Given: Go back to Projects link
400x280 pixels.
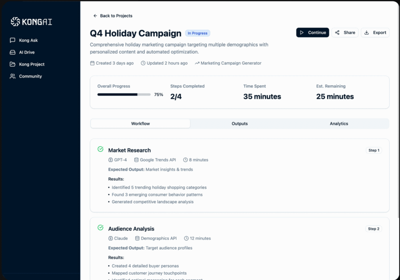Looking at the screenshot, I should [x=116, y=16].
